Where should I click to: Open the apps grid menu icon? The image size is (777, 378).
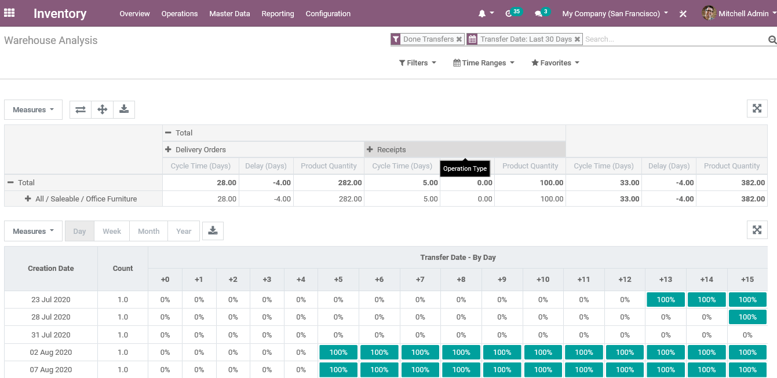coord(9,13)
